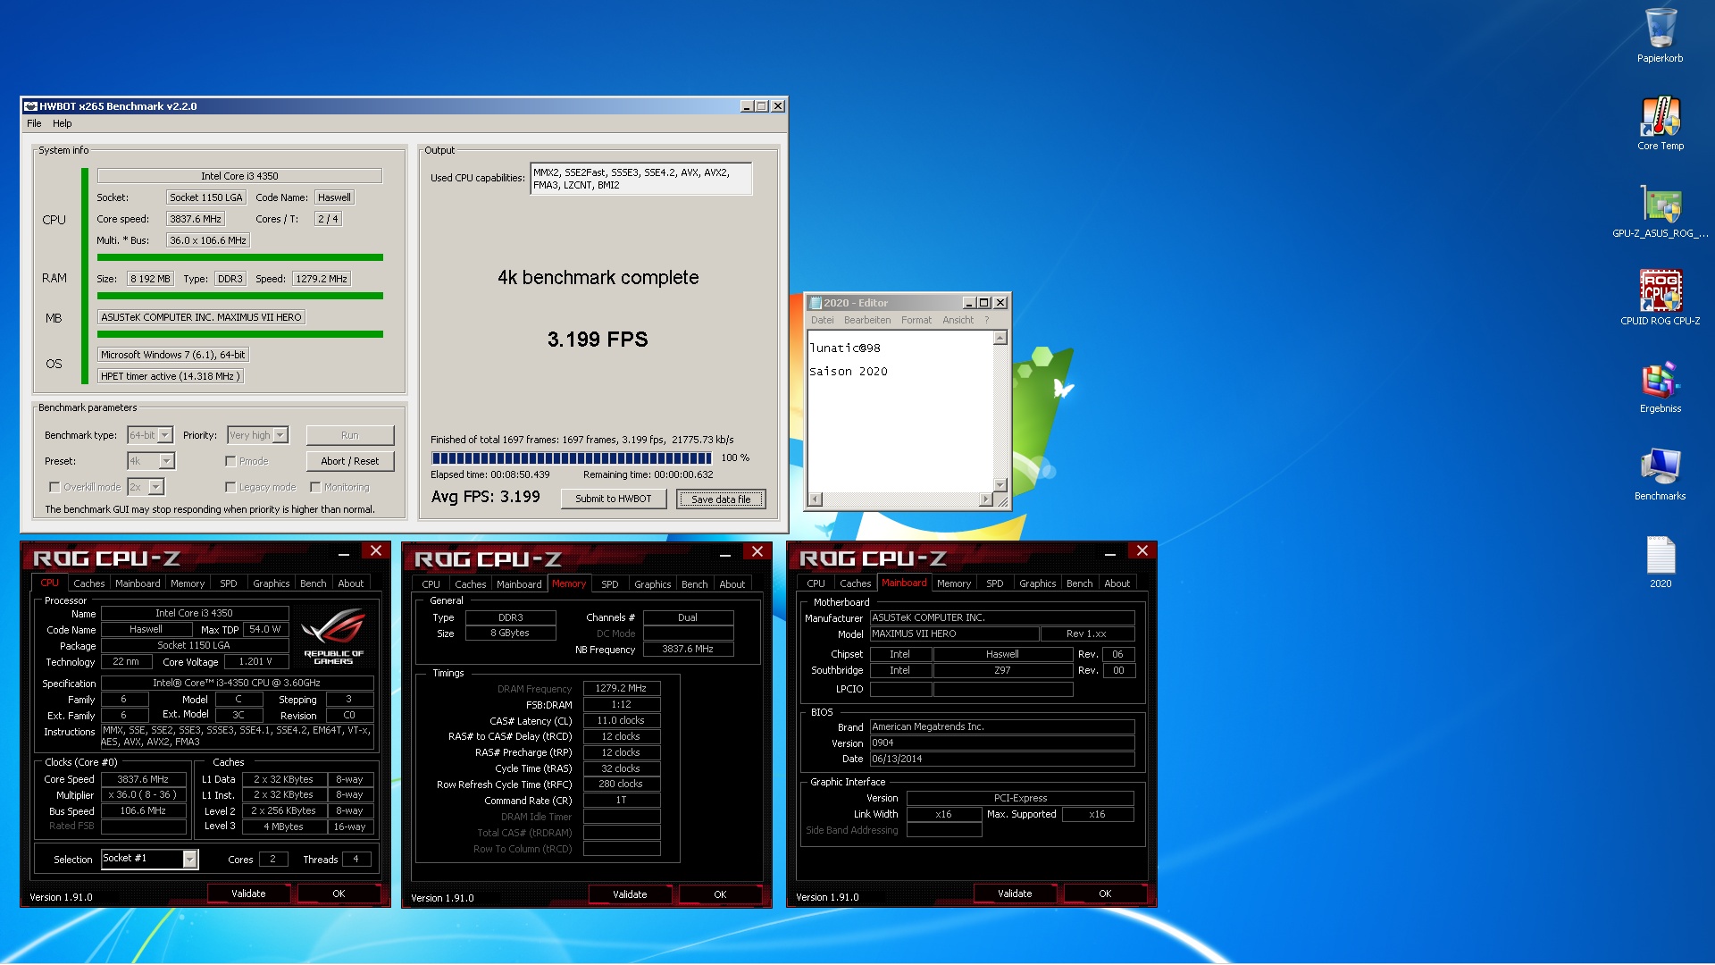Image resolution: width=1715 pixels, height=965 pixels.
Task: Open the Benchmarks desktop shortcut
Action: (1660, 474)
